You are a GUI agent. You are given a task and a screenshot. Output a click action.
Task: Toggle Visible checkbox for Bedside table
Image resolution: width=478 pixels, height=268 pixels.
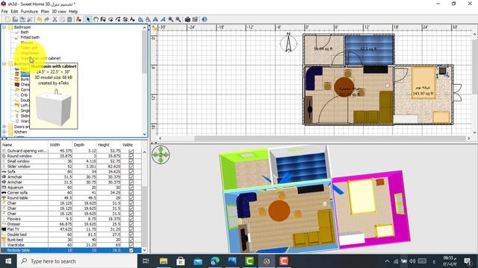tap(131, 250)
